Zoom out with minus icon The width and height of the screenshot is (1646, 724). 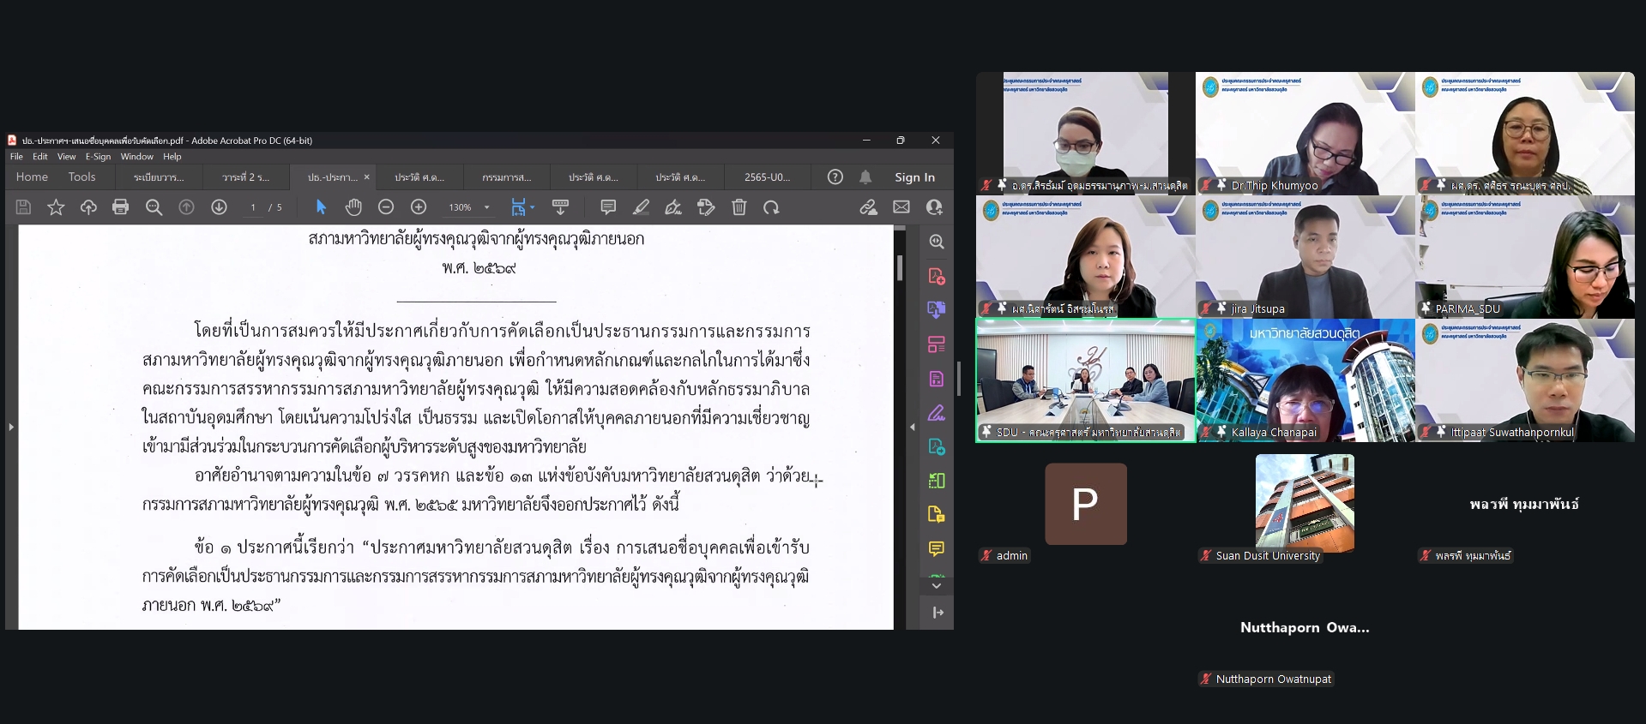pos(386,207)
